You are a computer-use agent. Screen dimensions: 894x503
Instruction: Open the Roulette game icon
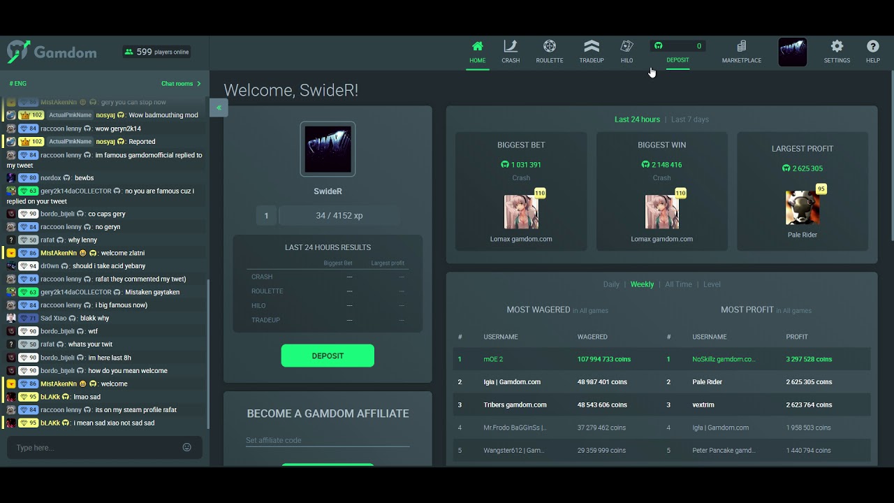pyautogui.click(x=550, y=46)
